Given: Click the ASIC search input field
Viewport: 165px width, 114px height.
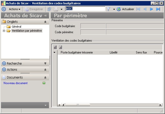Looking at the screenshot, I should [x=85, y=9].
